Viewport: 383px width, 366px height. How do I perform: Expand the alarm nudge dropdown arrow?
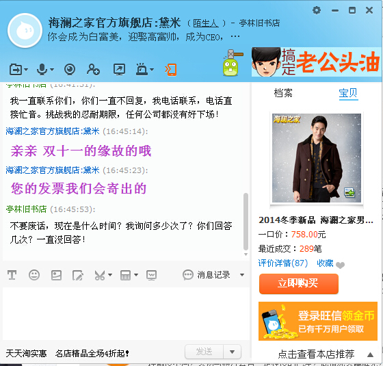pos(152,70)
